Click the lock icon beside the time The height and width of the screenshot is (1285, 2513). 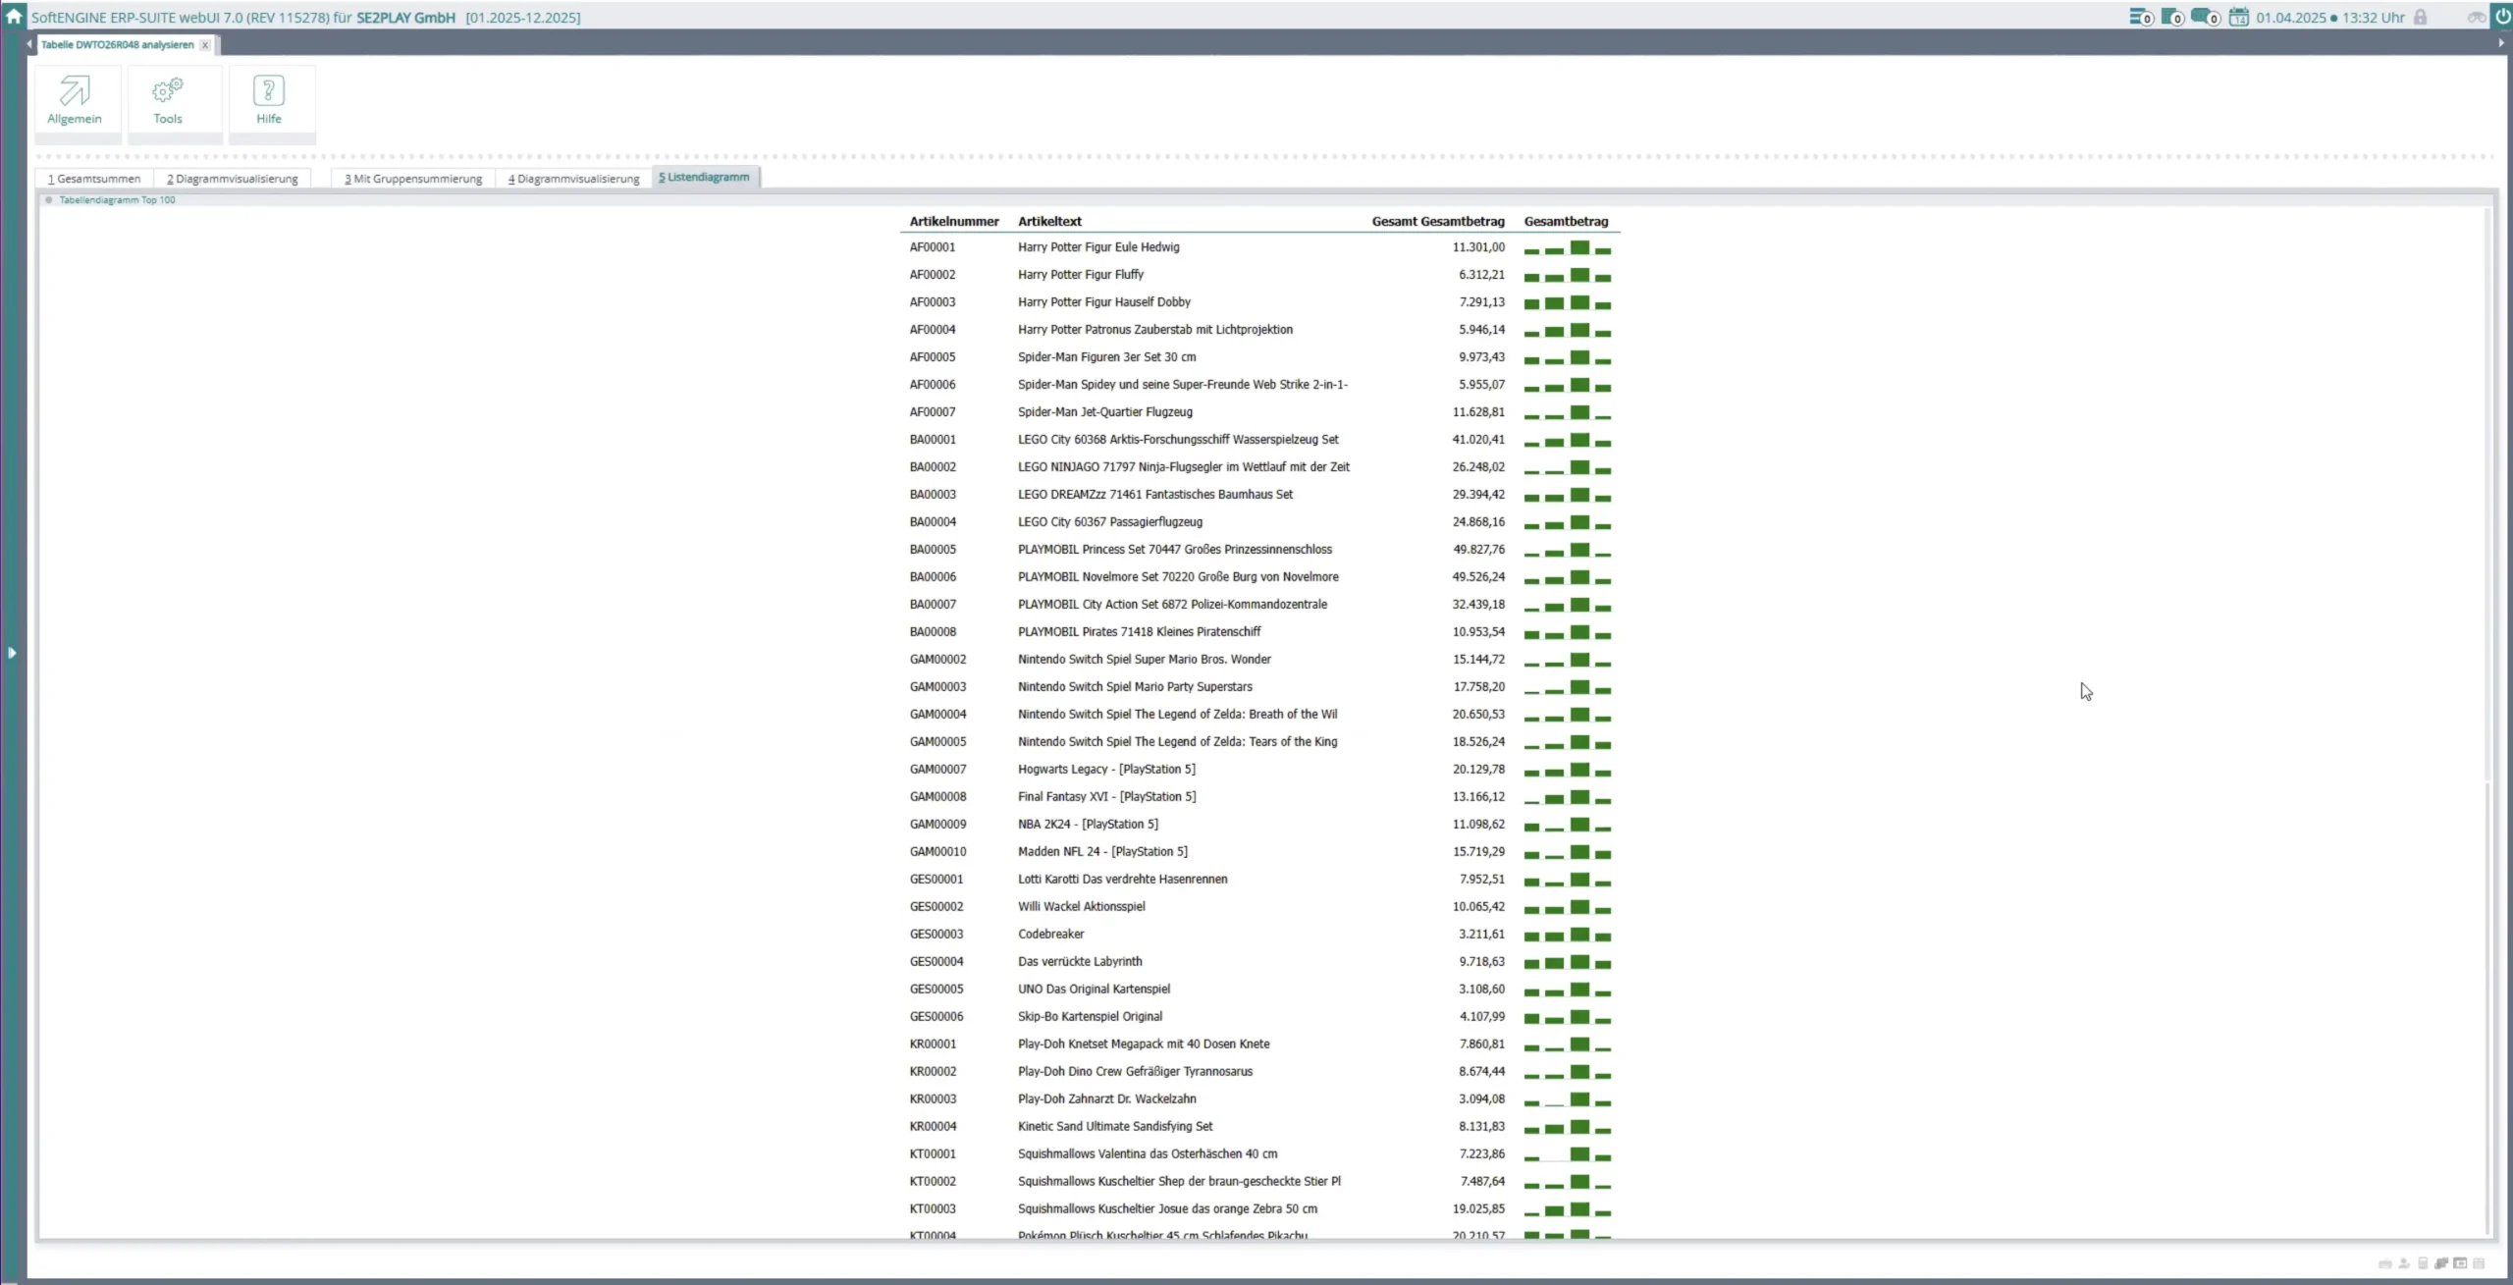(x=2421, y=17)
